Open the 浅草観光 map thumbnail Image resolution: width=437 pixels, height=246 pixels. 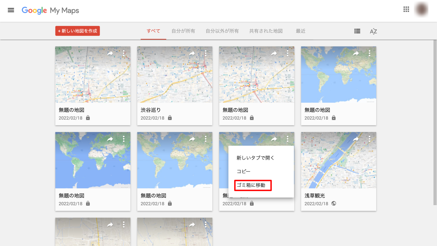pyautogui.click(x=339, y=160)
